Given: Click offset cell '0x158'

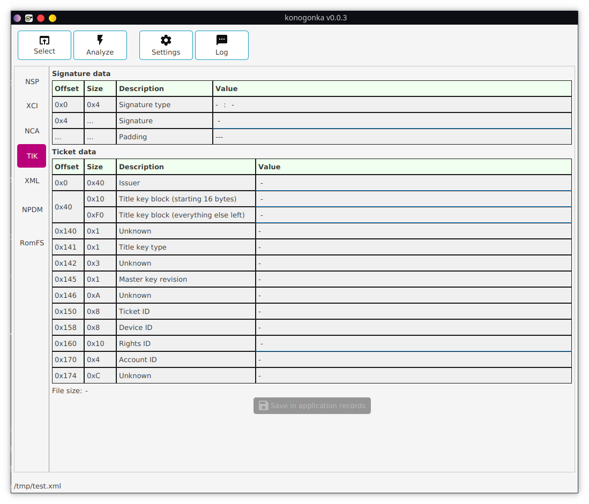Looking at the screenshot, I should click(68, 327).
